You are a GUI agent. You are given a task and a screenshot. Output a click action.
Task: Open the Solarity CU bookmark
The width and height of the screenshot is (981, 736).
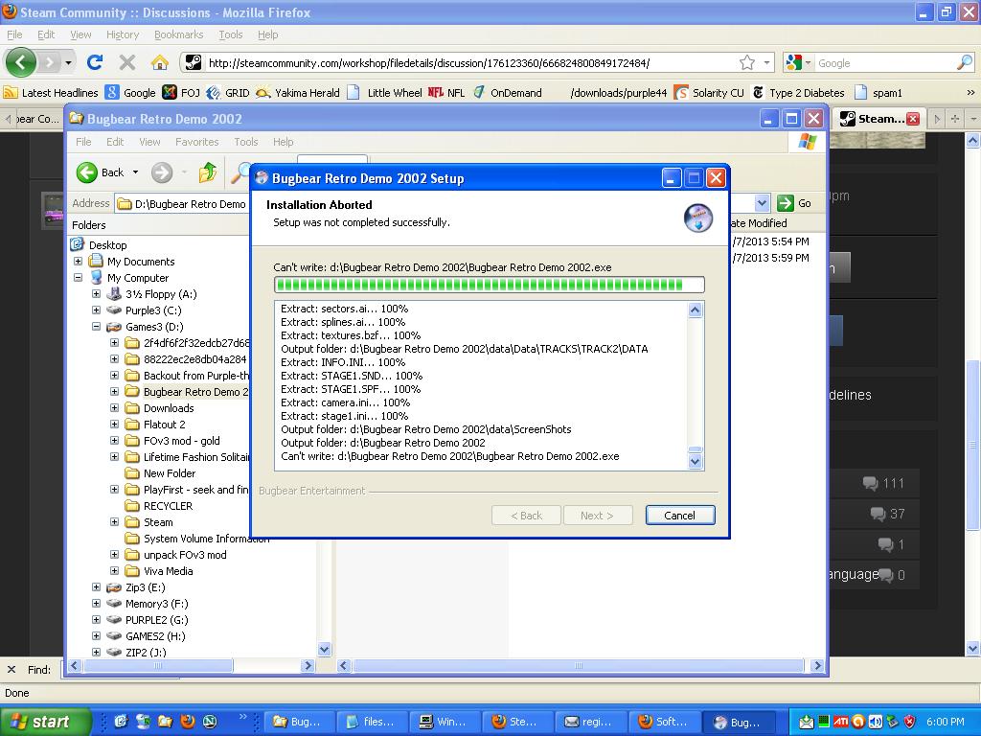point(710,93)
